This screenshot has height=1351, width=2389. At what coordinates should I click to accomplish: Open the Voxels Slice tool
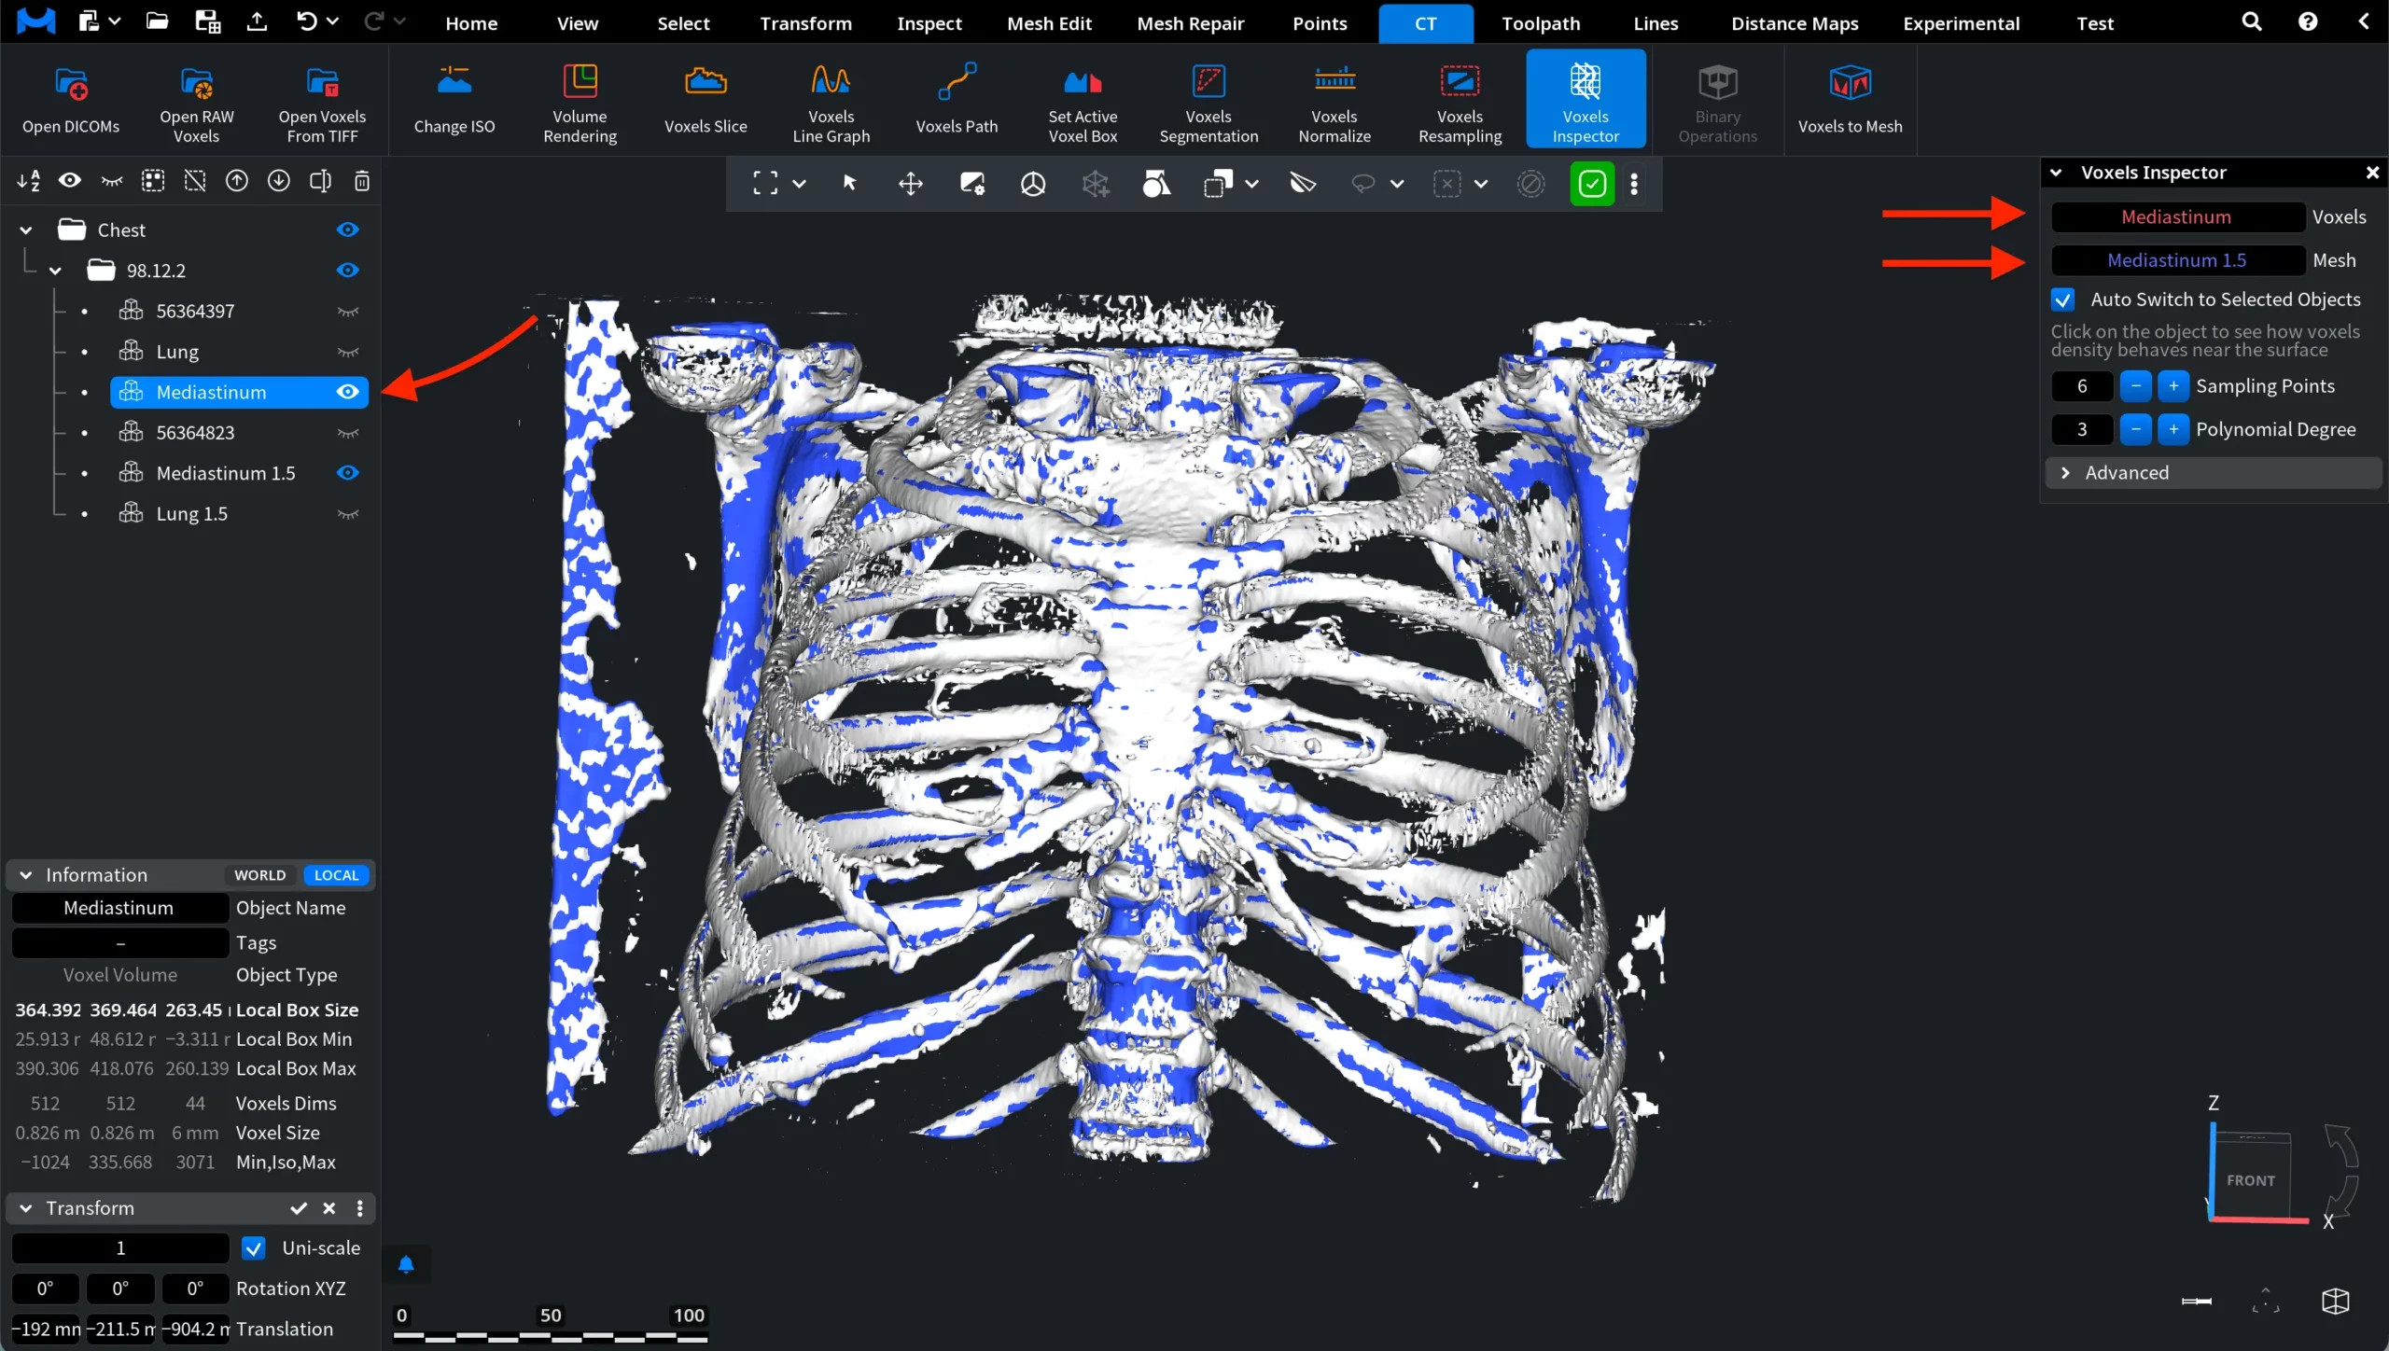pyautogui.click(x=706, y=100)
